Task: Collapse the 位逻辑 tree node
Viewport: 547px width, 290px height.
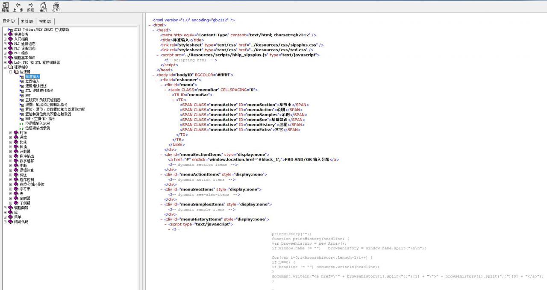Action: 11,72
